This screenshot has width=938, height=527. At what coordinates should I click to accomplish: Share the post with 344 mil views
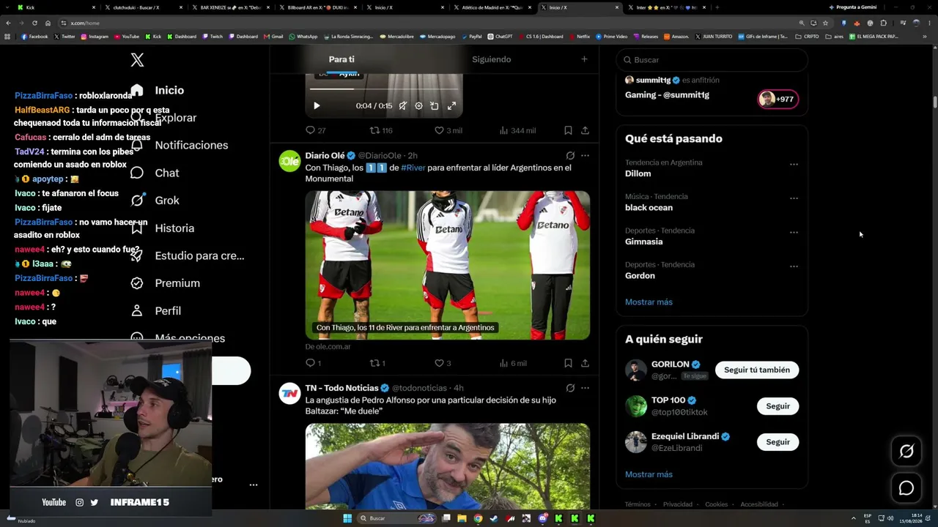[585, 130]
